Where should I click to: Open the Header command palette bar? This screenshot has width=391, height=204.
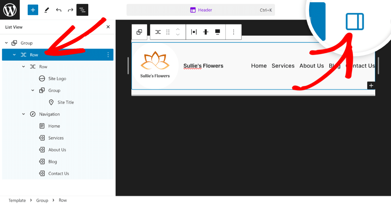pyautogui.click(x=201, y=10)
